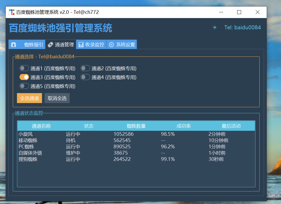Click the 1小时前 last activity cell
Image resolution: width=281 pixels, height=204 pixels.
tap(217, 153)
